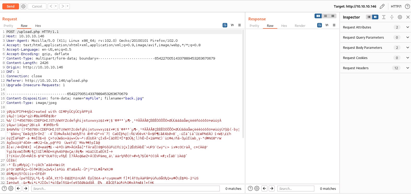Toggle word wrap in the Request editor
Image resolution: width=411 pixels, height=194 pixels.
tap(225, 25)
